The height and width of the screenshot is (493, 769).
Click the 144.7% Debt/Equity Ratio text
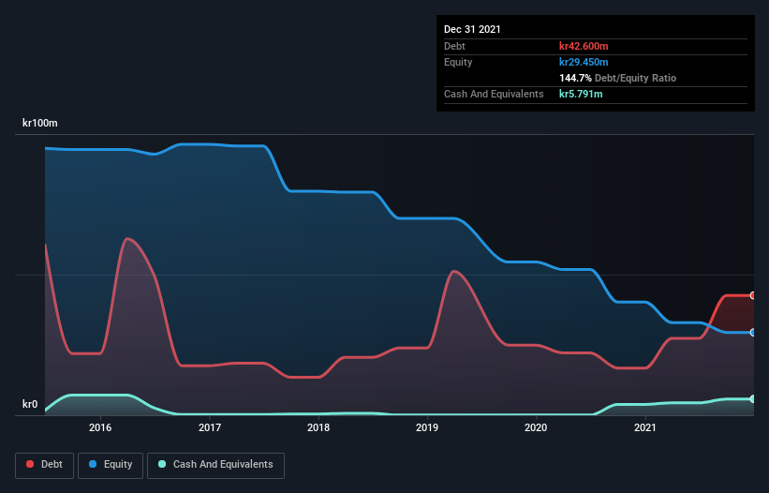tap(617, 78)
